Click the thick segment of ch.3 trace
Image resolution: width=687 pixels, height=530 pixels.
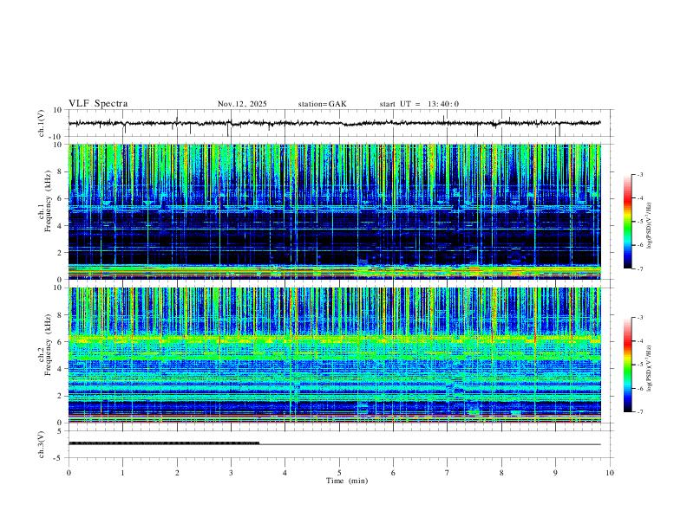(x=163, y=443)
